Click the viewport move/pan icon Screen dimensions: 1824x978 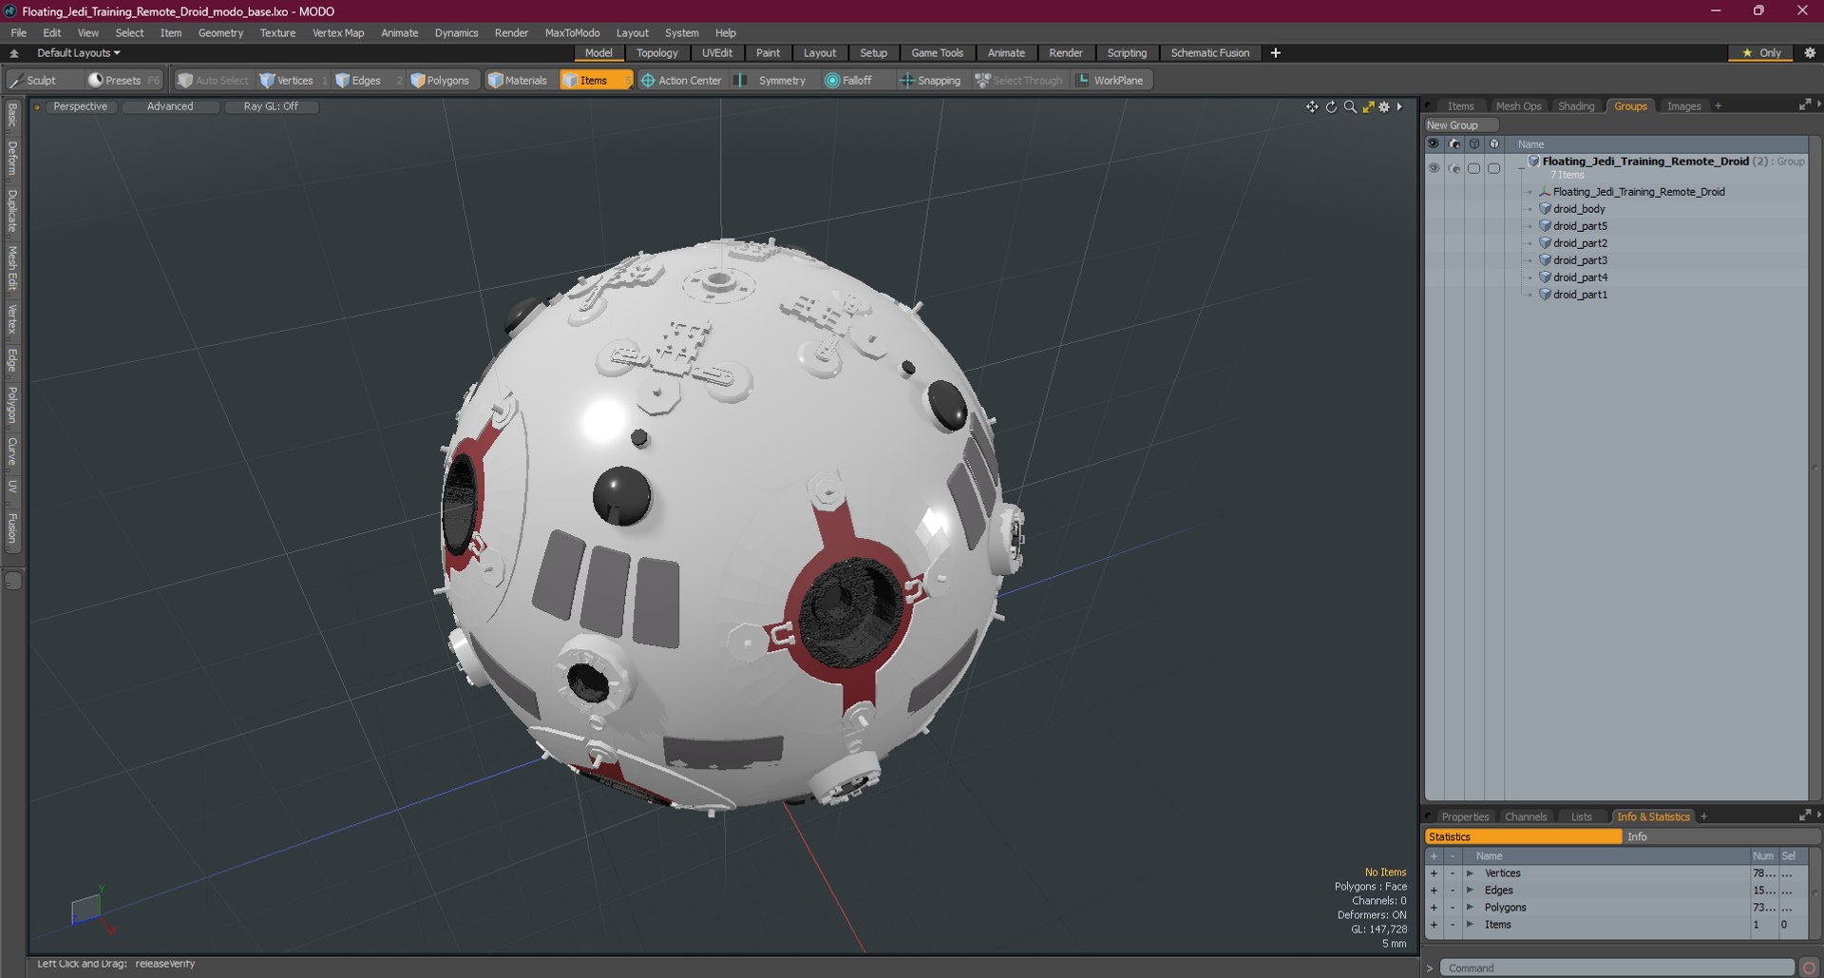1312,106
